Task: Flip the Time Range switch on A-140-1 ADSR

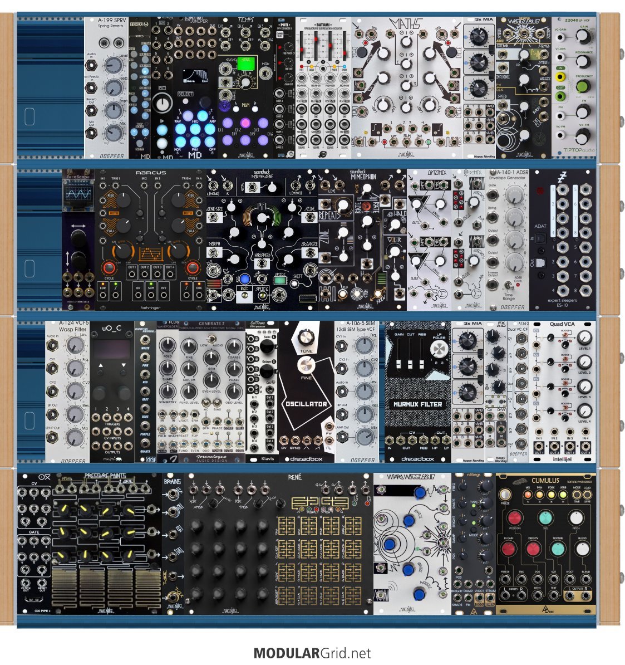Action: tap(507, 286)
